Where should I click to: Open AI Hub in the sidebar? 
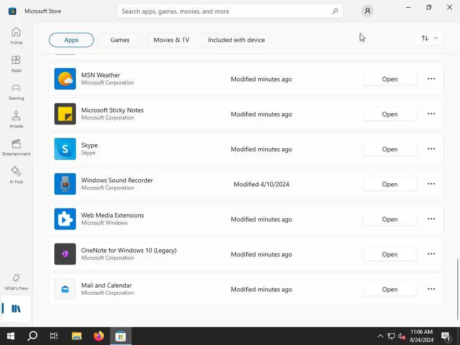[16, 176]
